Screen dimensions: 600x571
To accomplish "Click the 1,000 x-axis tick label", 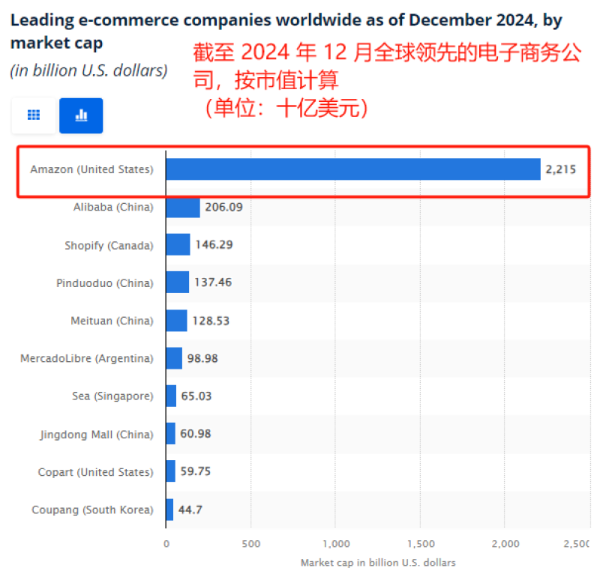I will (x=336, y=544).
